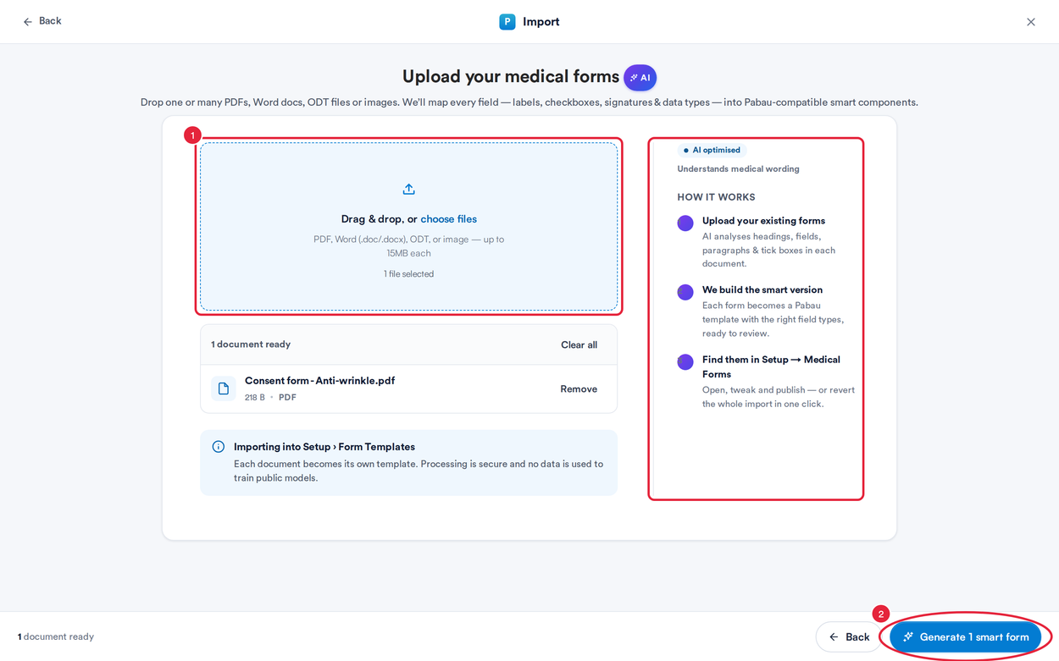Click the '1 file selected' text
This screenshot has width=1059, height=661.
[x=409, y=274]
